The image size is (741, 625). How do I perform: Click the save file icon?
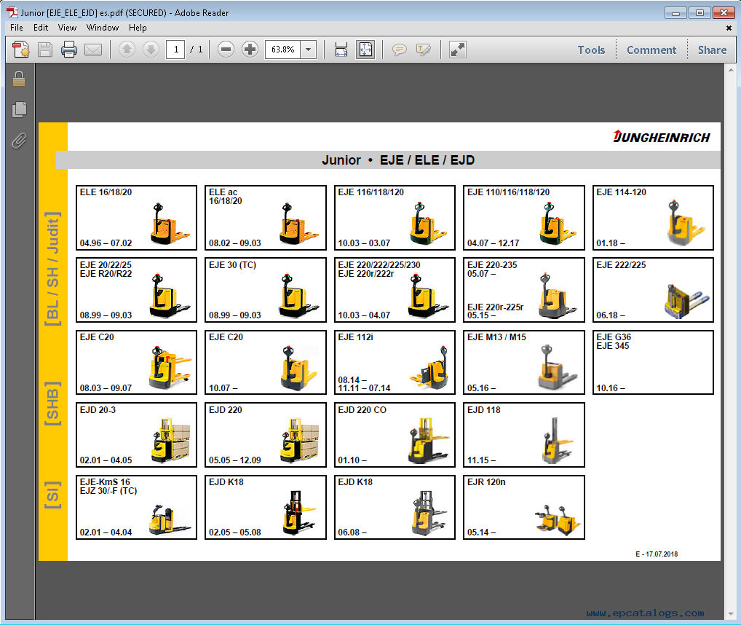point(45,49)
